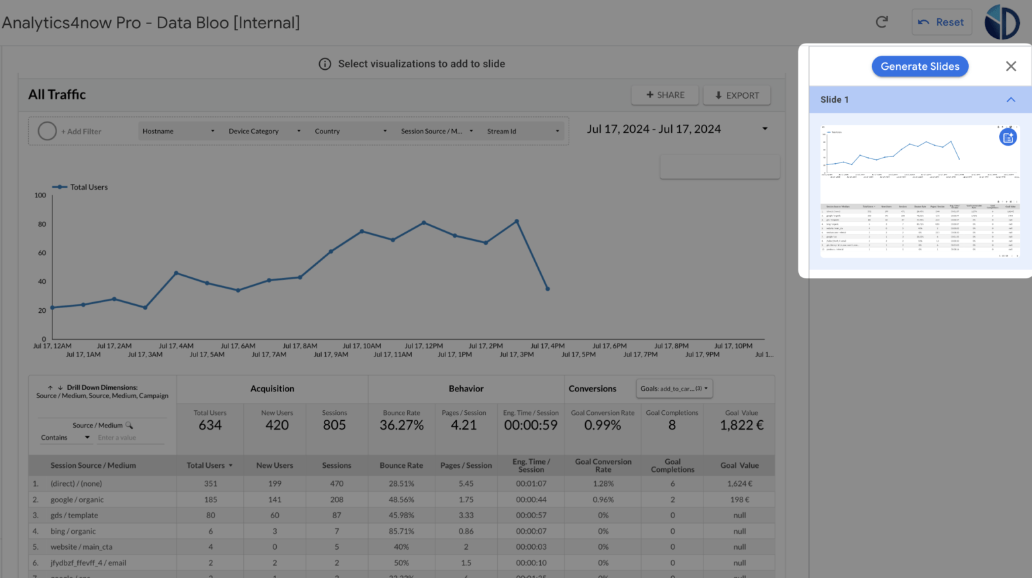Click the EXPORT button

(x=736, y=95)
